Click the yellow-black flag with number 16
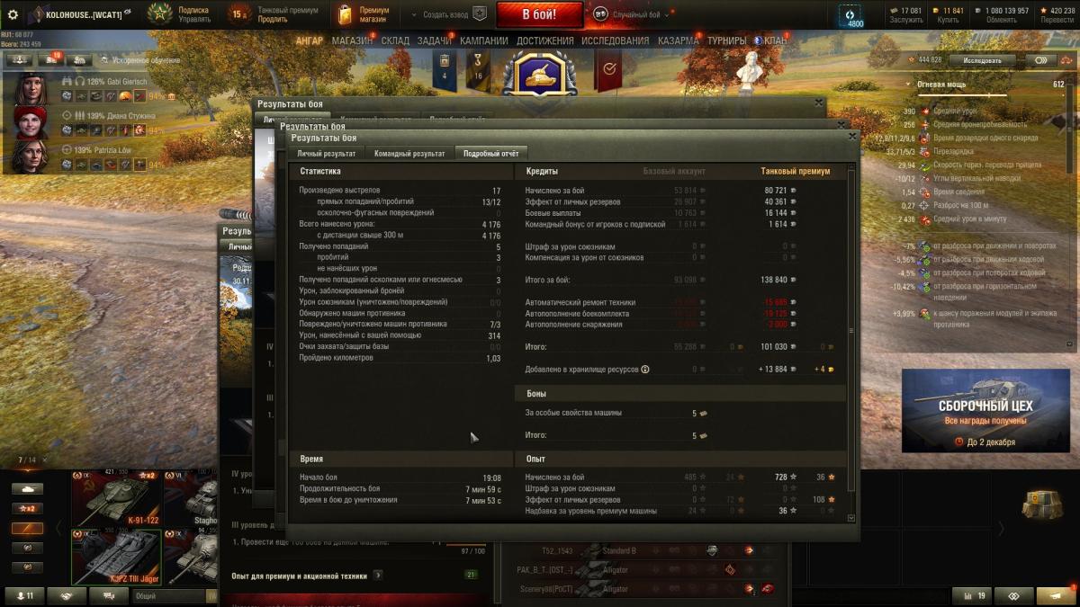This screenshot has height=607, width=1080. pos(478,69)
